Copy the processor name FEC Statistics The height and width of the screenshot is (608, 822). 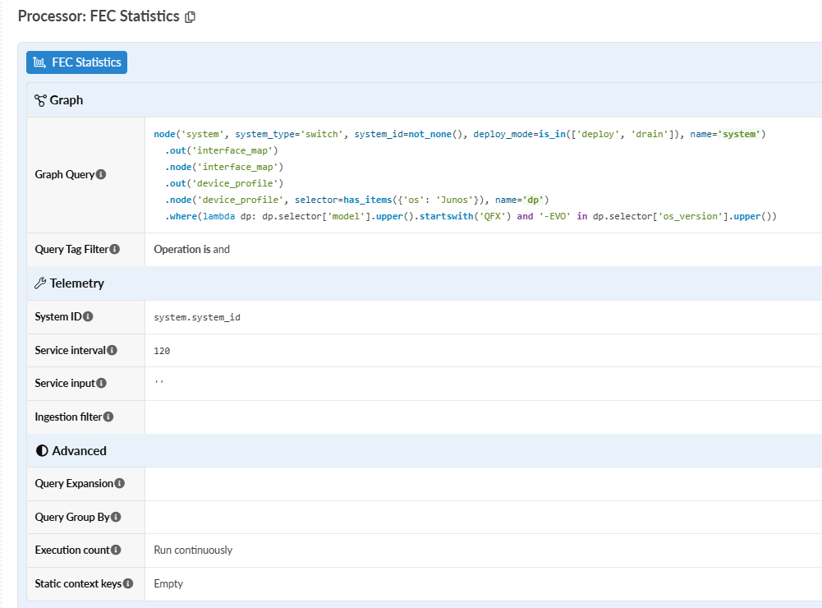tap(191, 16)
